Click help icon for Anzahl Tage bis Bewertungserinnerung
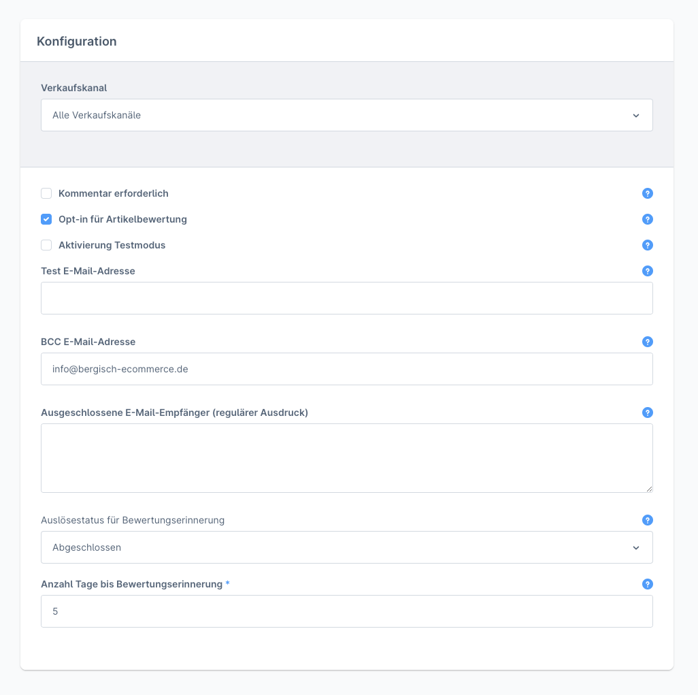Image resolution: width=698 pixels, height=695 pixels. point(647,584)
